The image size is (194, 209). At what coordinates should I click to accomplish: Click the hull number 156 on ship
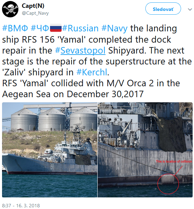point(52,167)
